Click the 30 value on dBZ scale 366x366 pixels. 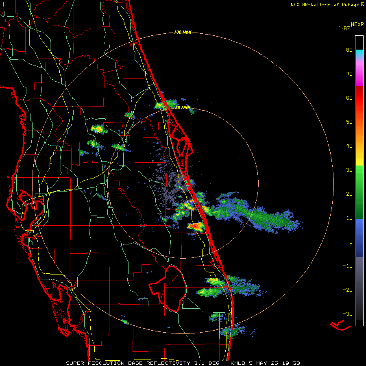point(349,170)
